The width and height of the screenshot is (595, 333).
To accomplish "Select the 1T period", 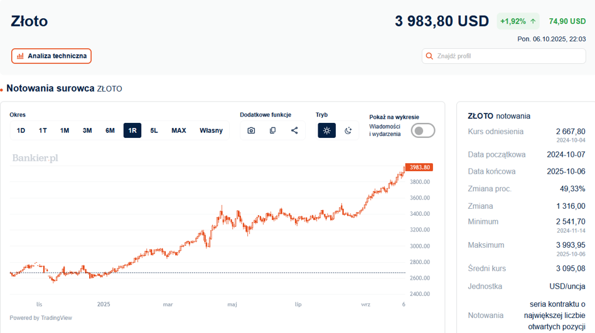I will click(x=43, y=130).
